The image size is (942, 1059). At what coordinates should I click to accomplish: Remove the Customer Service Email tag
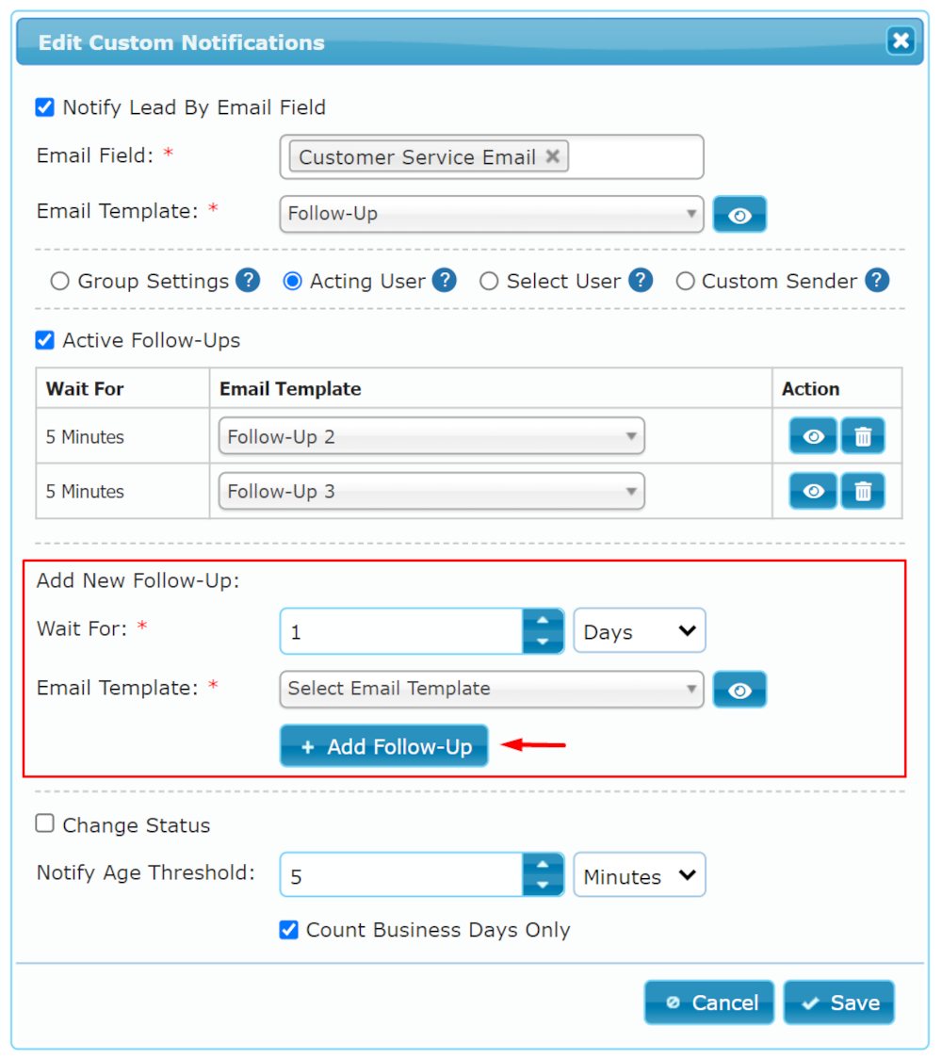pos(553,156)
